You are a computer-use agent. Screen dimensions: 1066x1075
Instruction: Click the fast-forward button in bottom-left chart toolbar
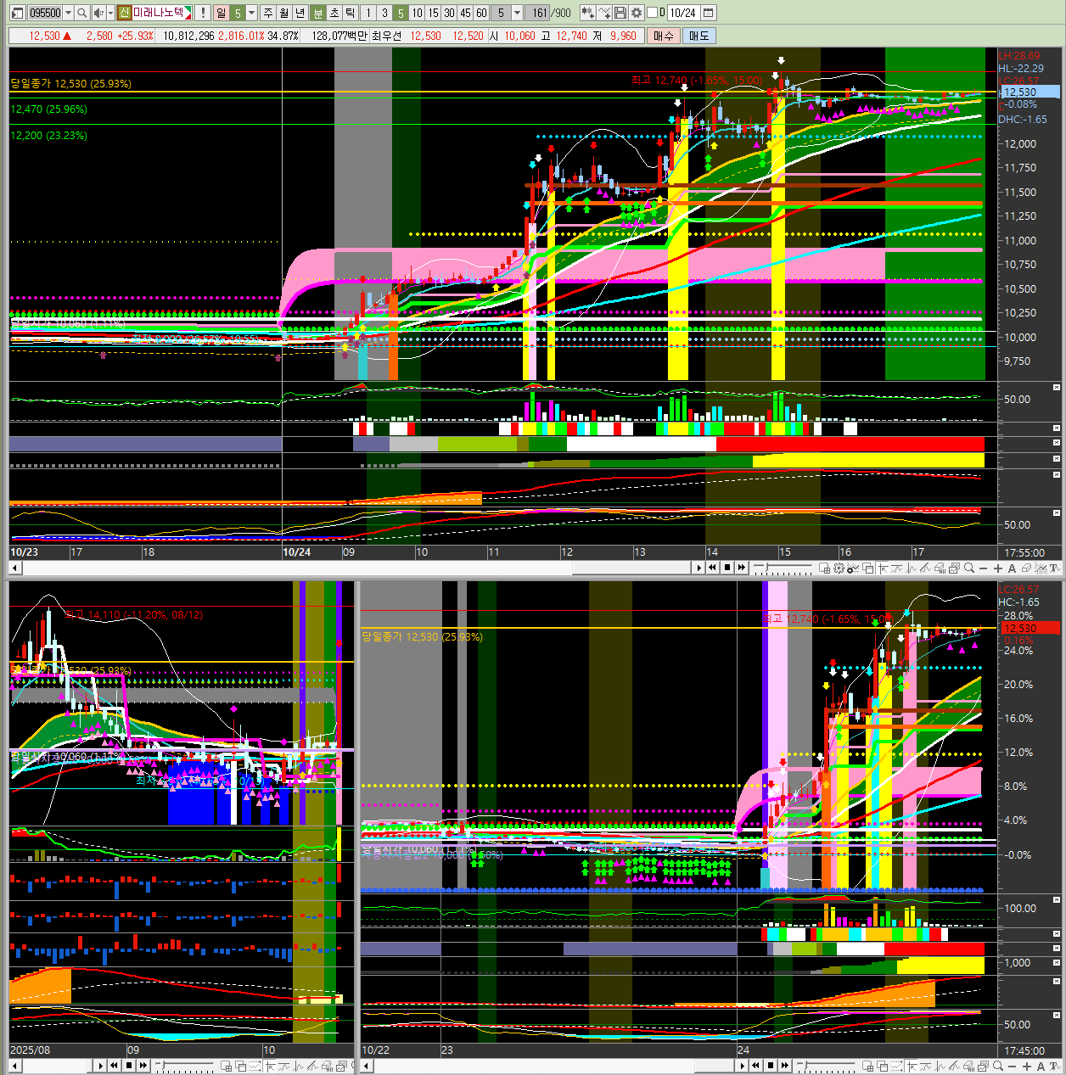pos(143,1066)
